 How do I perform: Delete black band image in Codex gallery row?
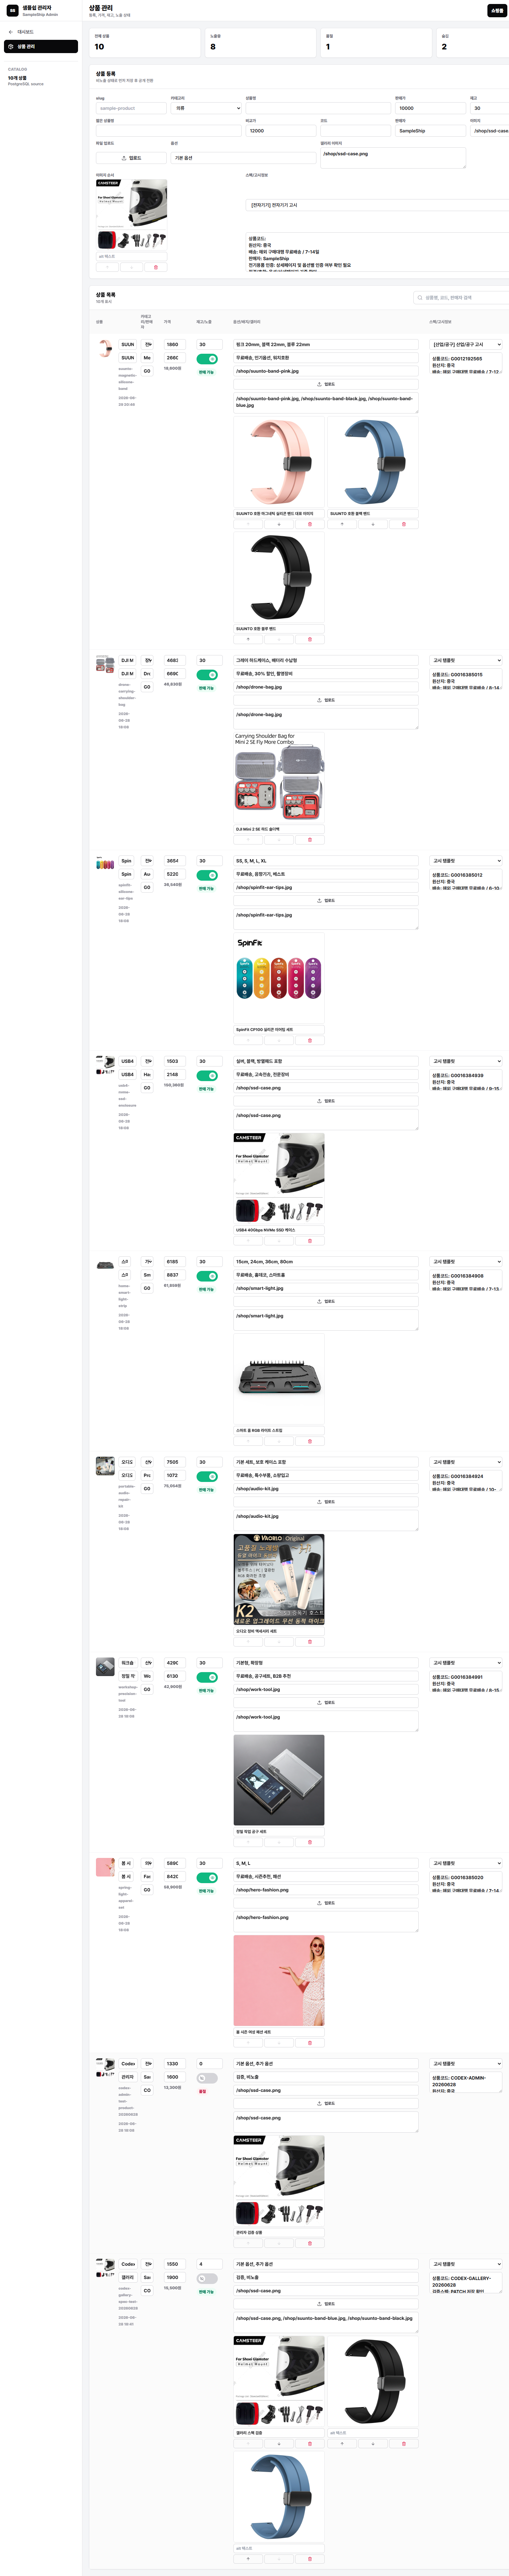tap(404, 2444)
